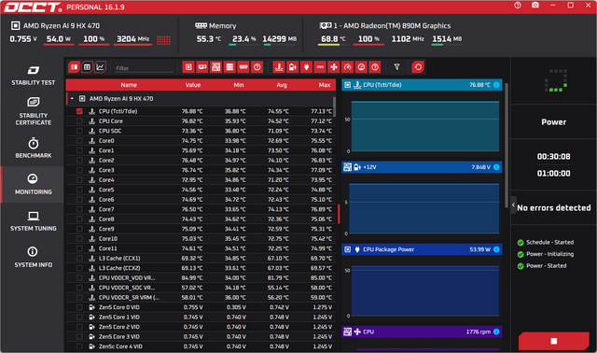The height and width of the screenshot is (353, 597).
Task: Switch to combined table and graph view
Action: point(75,67)
